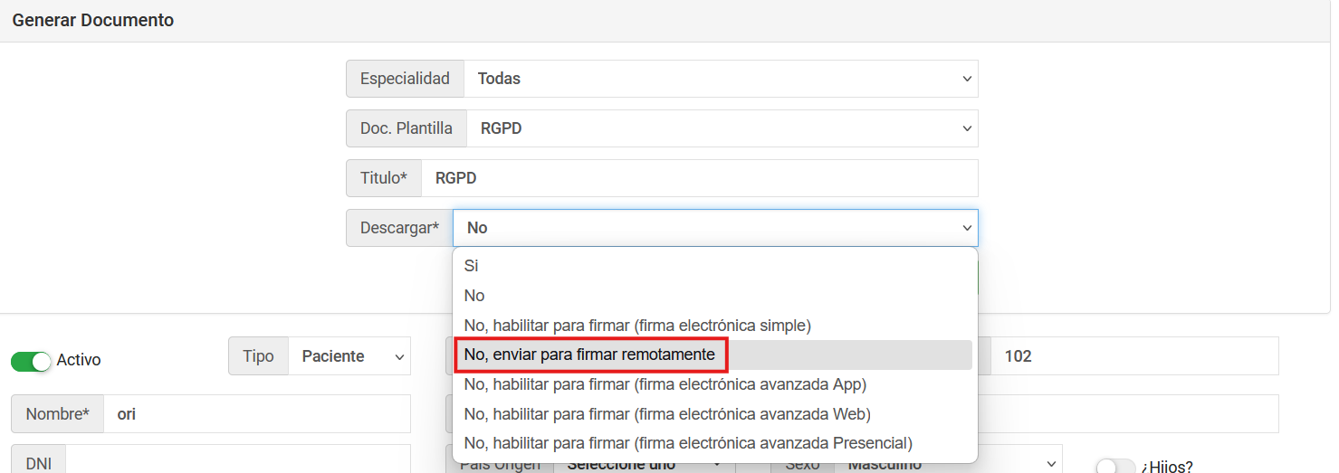Open the Doc. Plantilla dropdown
1339x473 pixels.
point(721,128)
